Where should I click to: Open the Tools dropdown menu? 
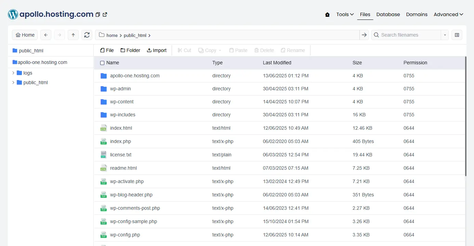click(345, 14)
